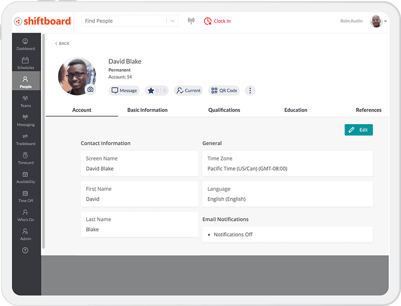The height and width of the screenshot is (306, 401).
Task: Click the Last Name value Blake
Action: pyautogui.click(x=92, y=229)
